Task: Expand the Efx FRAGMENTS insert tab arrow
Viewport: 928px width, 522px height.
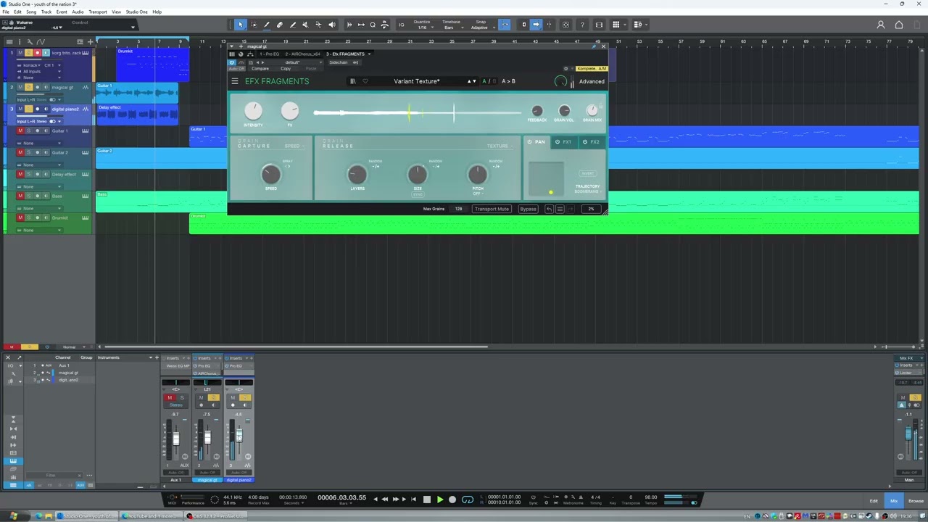Action: tap(369, 54)
